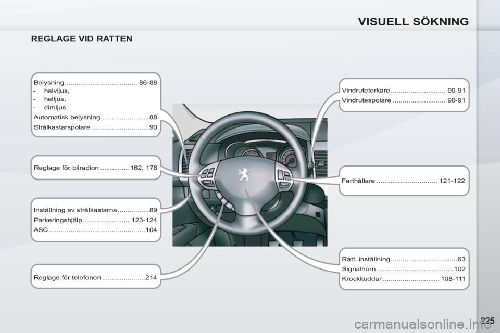The image size is (500, 333).
Task: Click the Peugeot lion emblem on the steering wheel
Action: point(244,175)
